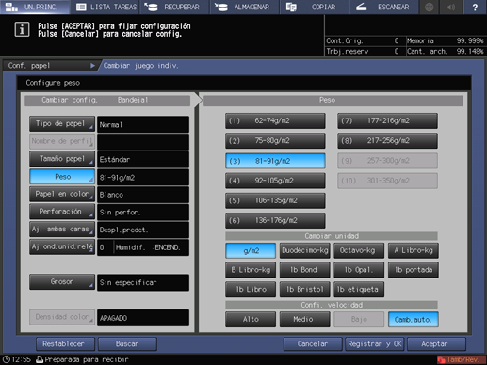
Task: Click the Registrar y OK button
Action: pos(375,344)
